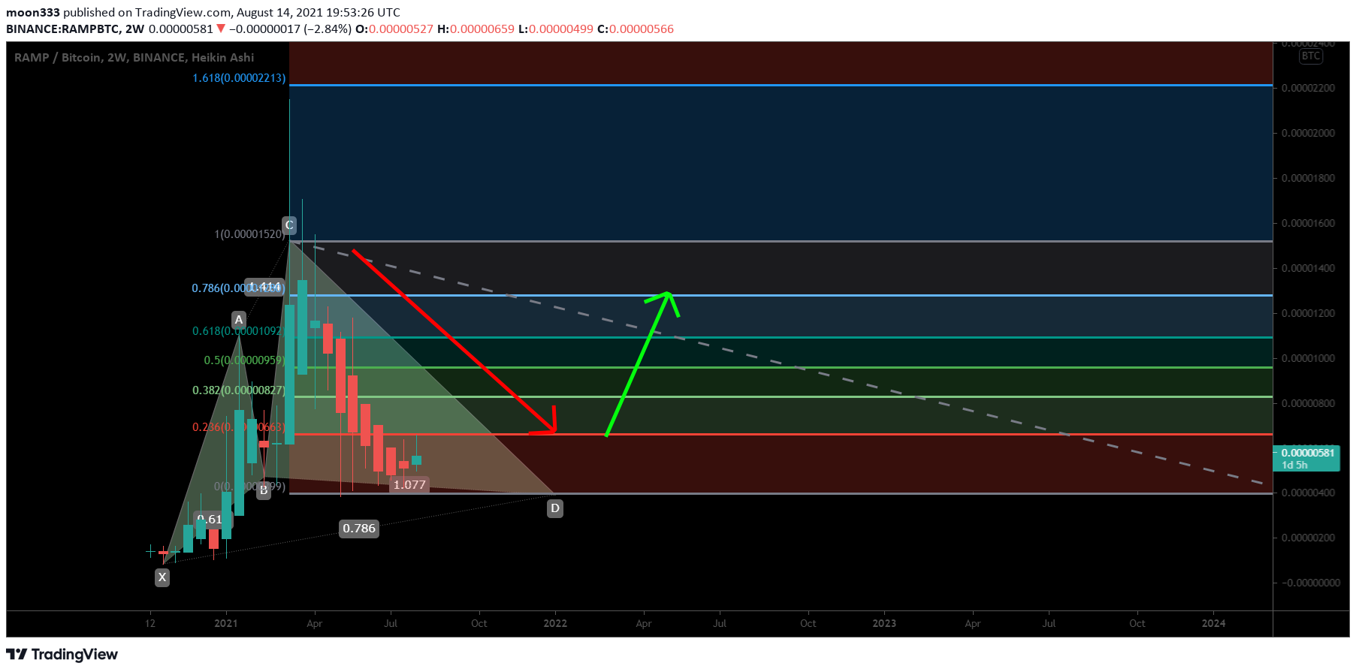
Task: Click the high value H:0.00000659
Action: click(x=476, y=29)
